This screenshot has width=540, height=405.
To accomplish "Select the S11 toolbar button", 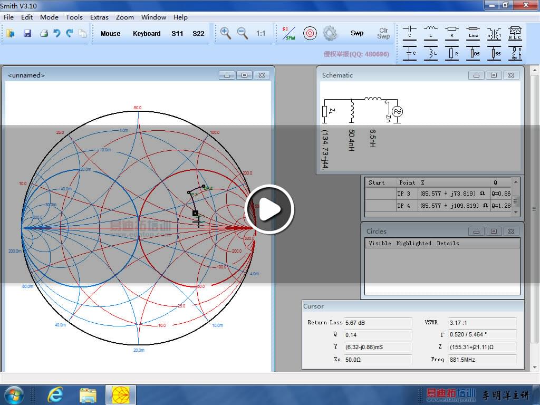I will [x=177, y=33].
